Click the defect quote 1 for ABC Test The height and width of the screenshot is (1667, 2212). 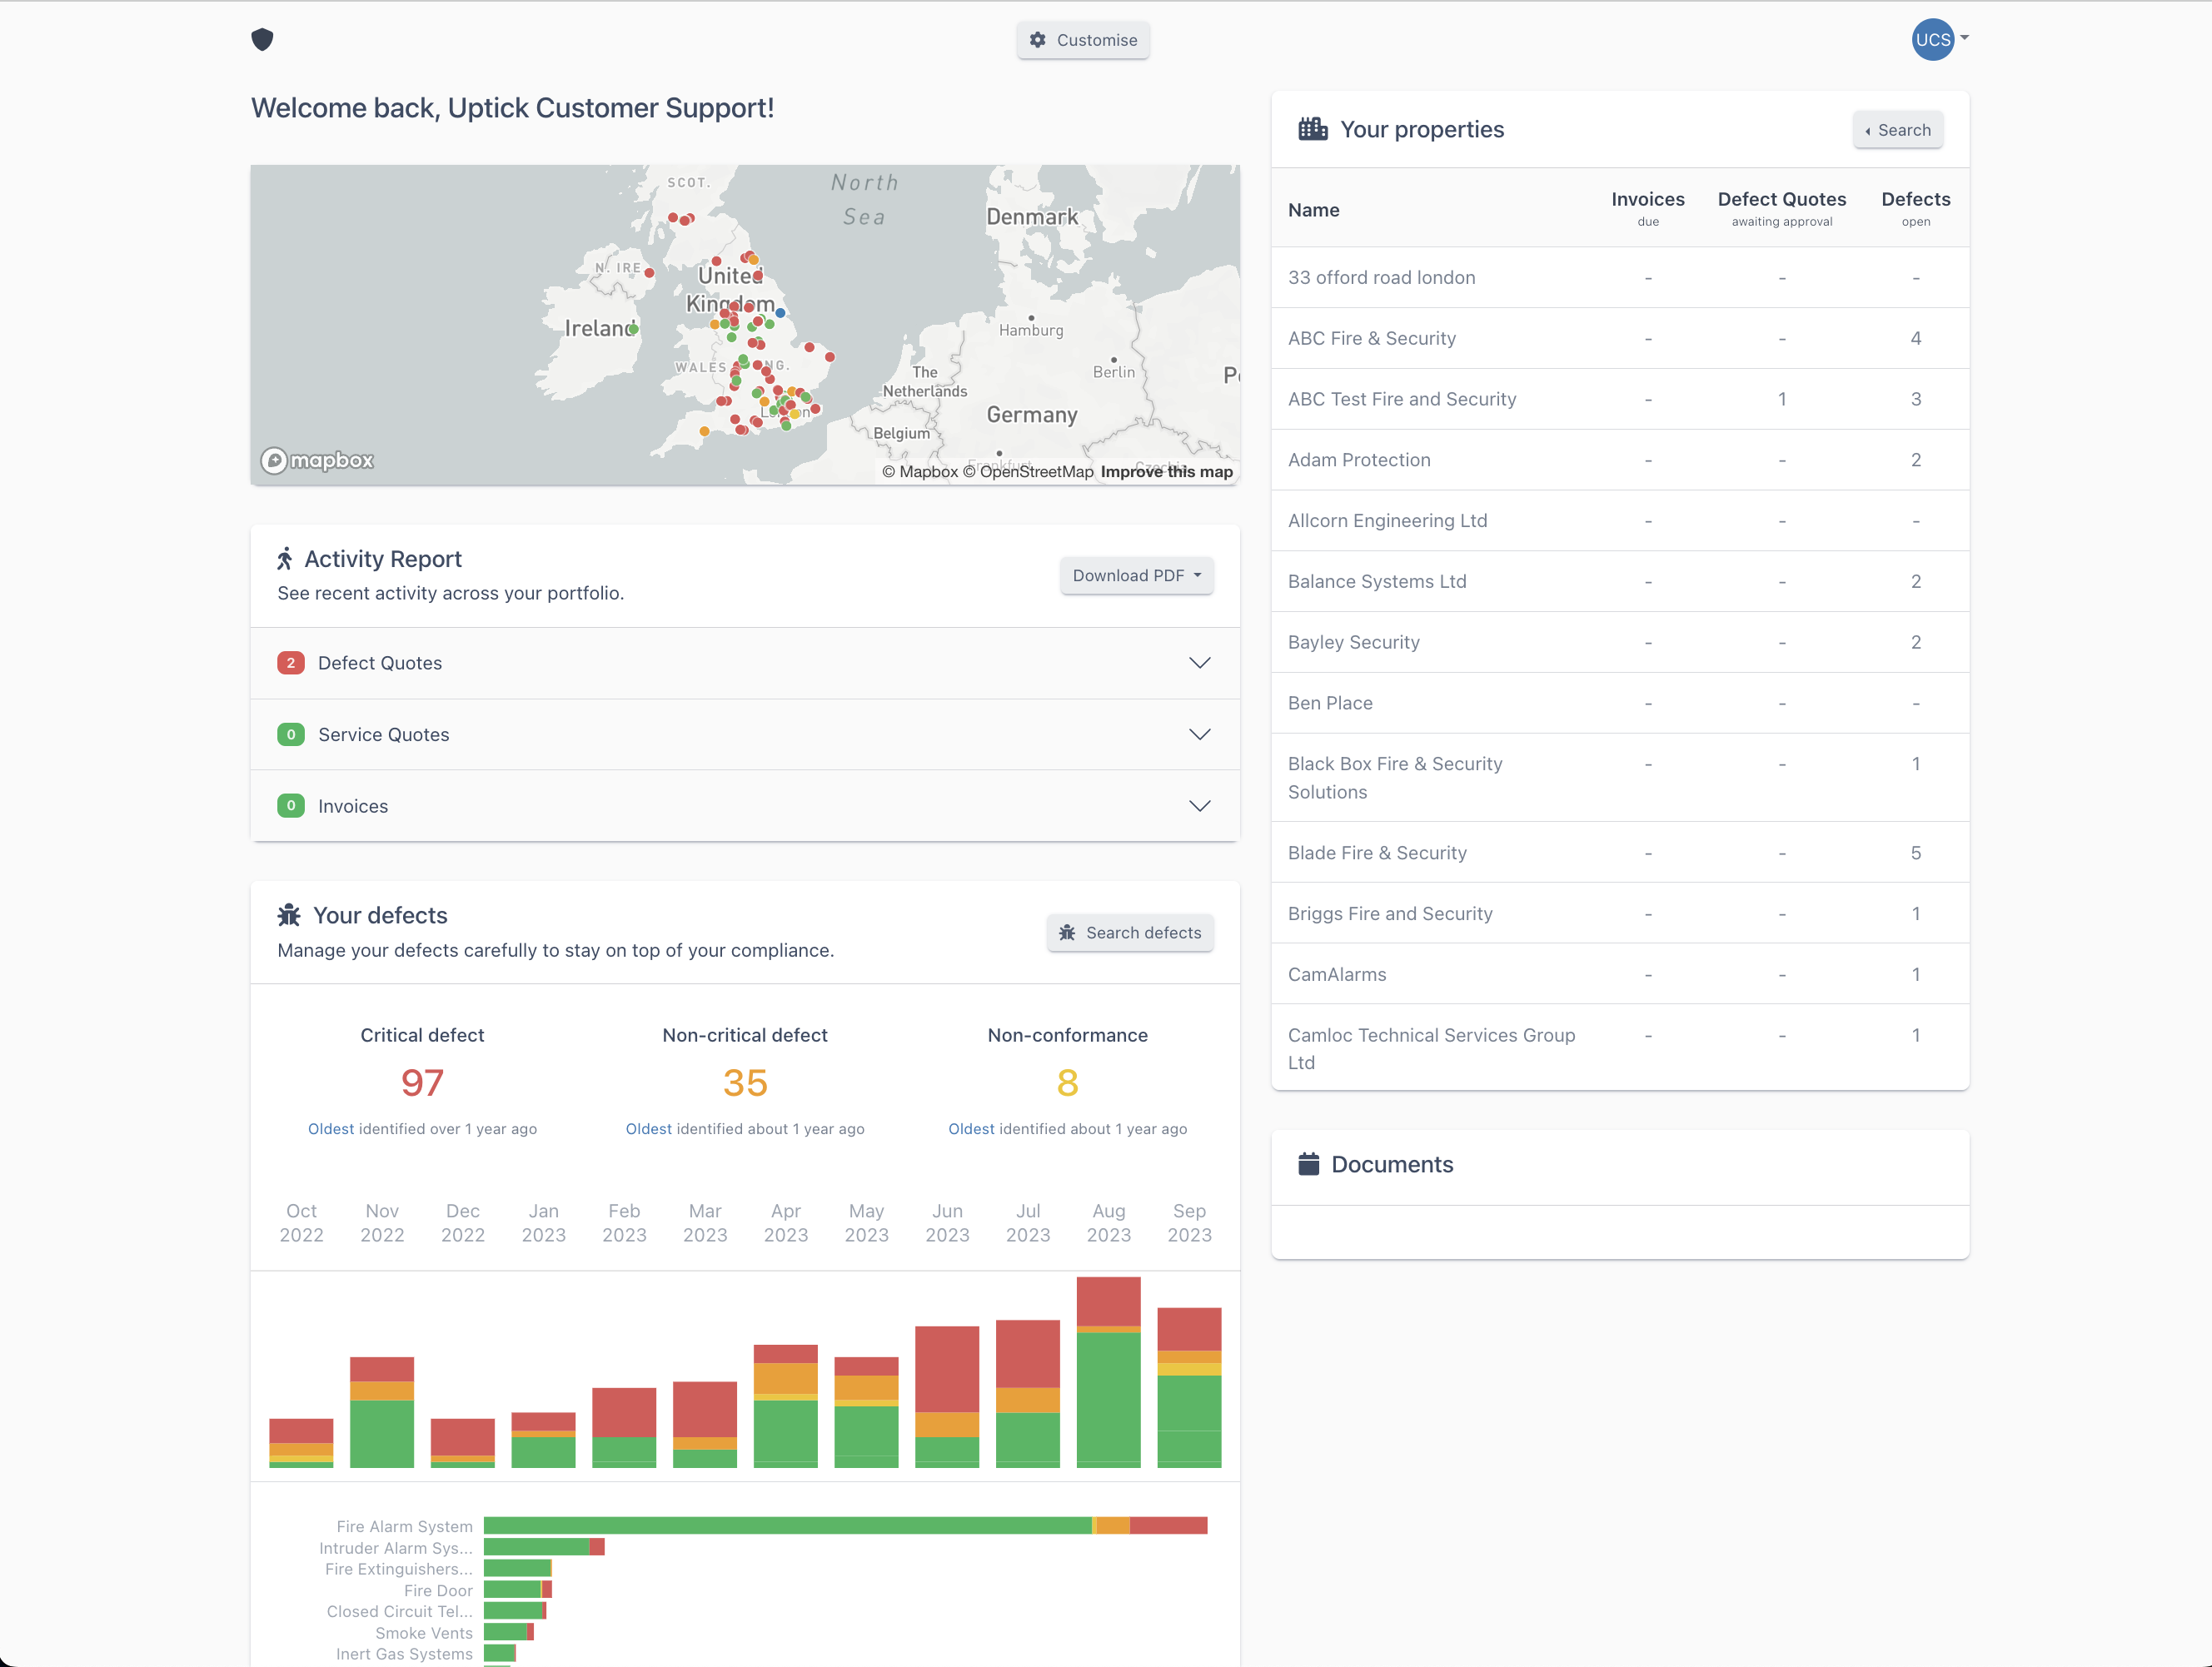pos(1781,399)
